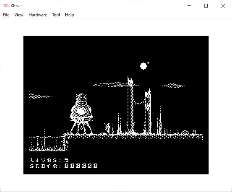The width and height of the screenshot is (232, 192).
Task: Click the moon in the game sky
Action: pos(143,66)
